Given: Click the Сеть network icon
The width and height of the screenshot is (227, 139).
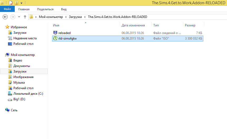Looking at the screenshot, I should pos(7,110).
